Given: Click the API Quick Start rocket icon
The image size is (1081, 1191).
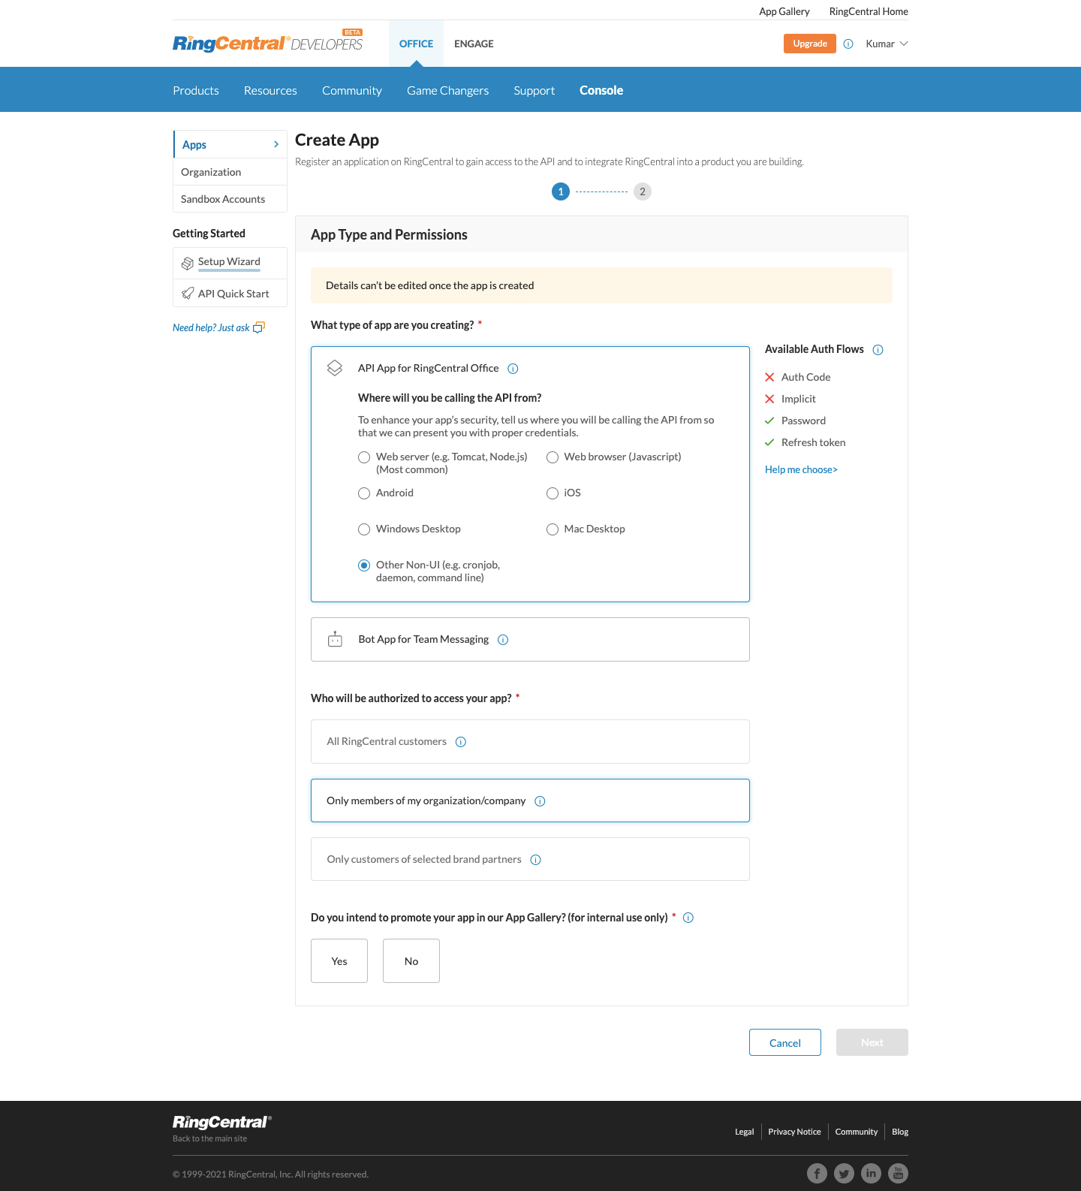Looking at the screenshot, I should 188,294.
